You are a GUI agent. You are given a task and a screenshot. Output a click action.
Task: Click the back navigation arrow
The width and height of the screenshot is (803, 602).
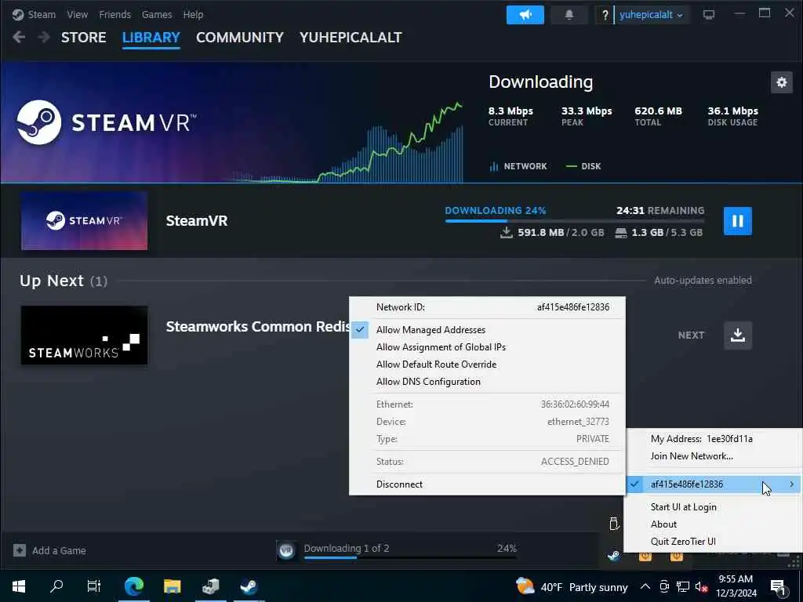[19, 37]
